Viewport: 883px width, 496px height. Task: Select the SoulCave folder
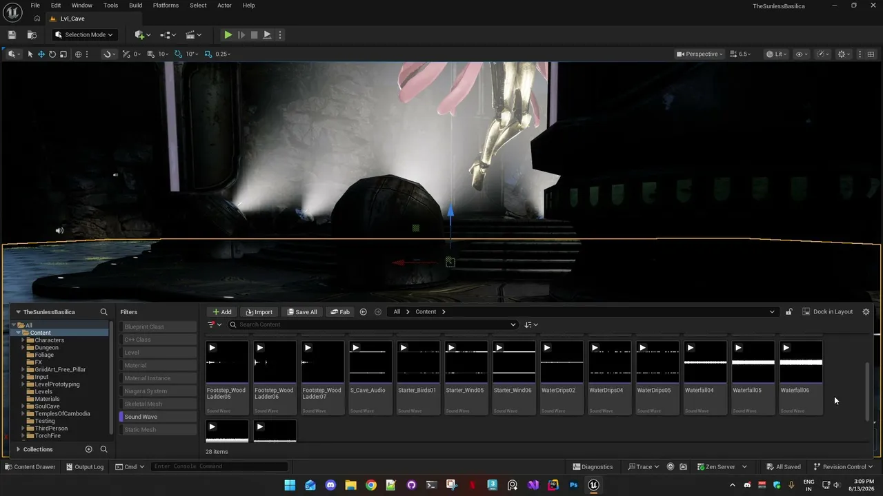(x=47, y=406)
